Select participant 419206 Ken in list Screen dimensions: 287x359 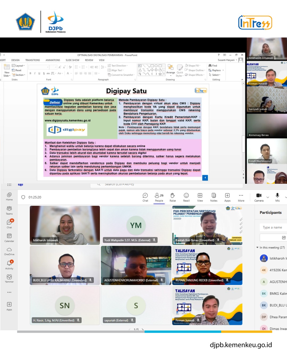pos(273,270)
